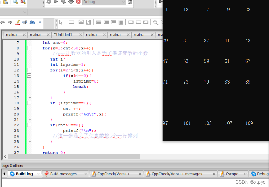Jump forward with the right arrow icon
The width and height of the screenshot is (269, 187).
pos(10,22)
